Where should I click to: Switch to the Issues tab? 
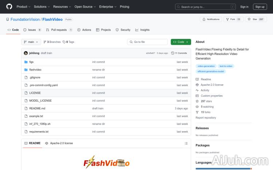pyautogui.click(x=32, y=30)
